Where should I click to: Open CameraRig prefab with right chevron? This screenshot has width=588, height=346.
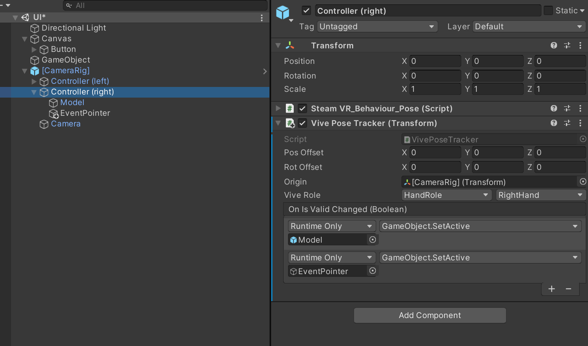click(x=265, y=71)
